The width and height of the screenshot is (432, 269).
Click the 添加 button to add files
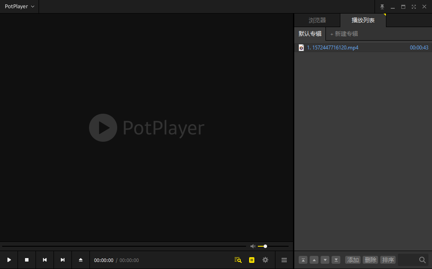point(353,259)
